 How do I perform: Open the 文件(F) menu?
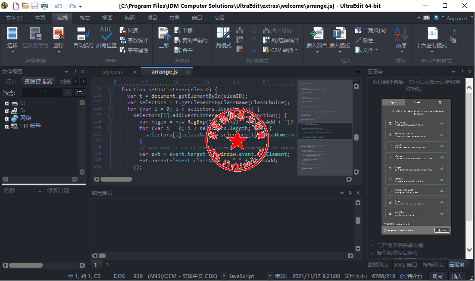14,18
